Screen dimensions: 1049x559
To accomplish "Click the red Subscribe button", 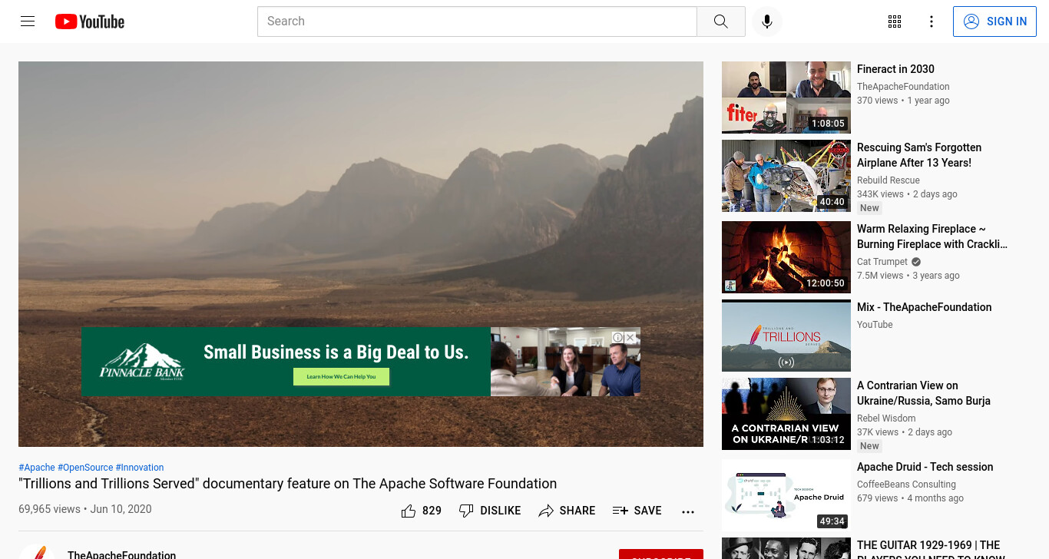I will 661,554.
